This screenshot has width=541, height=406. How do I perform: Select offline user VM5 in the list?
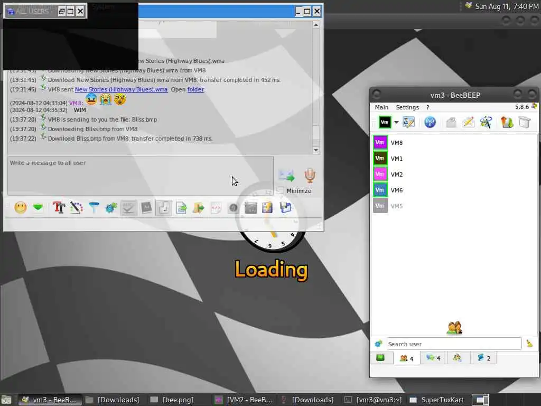click(x=454, y=206)
